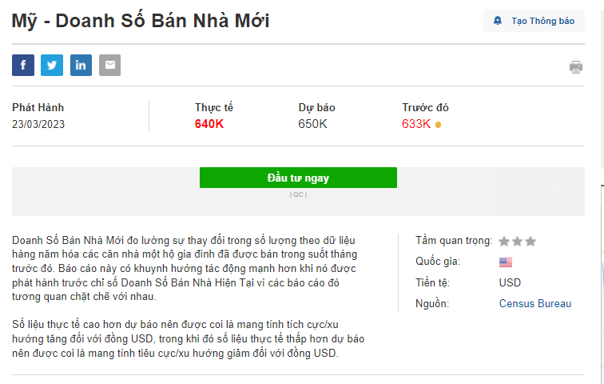Select the actual value 640K
This screenshot has width=604, height=384.
click(x=209, y=124)
